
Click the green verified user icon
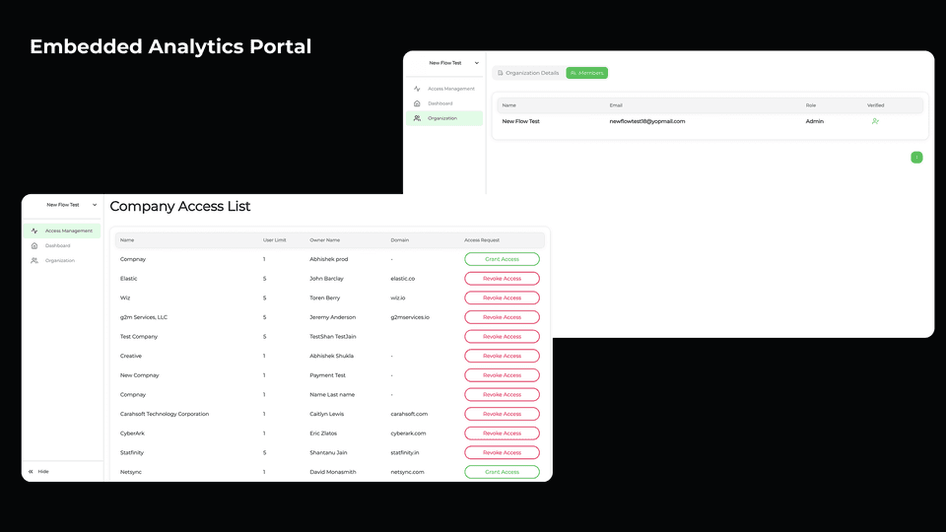pos(875,121)
